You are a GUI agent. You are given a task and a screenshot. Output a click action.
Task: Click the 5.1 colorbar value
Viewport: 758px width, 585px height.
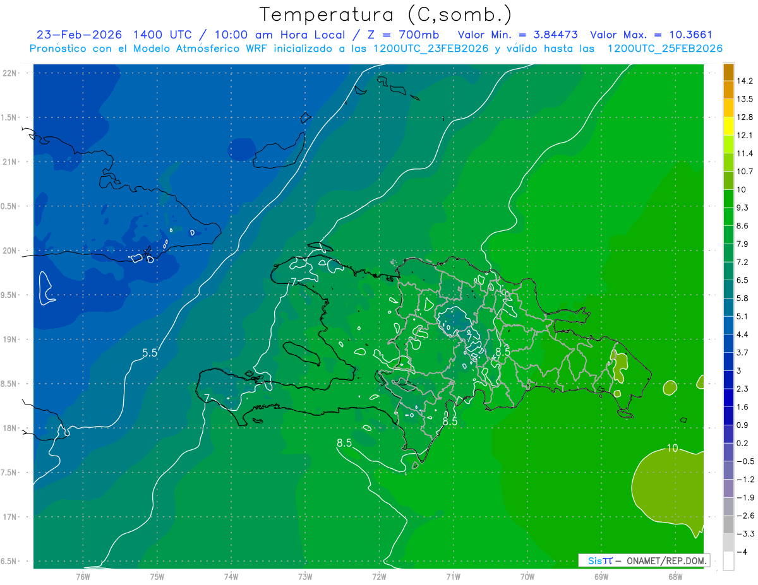click(743, 316)
